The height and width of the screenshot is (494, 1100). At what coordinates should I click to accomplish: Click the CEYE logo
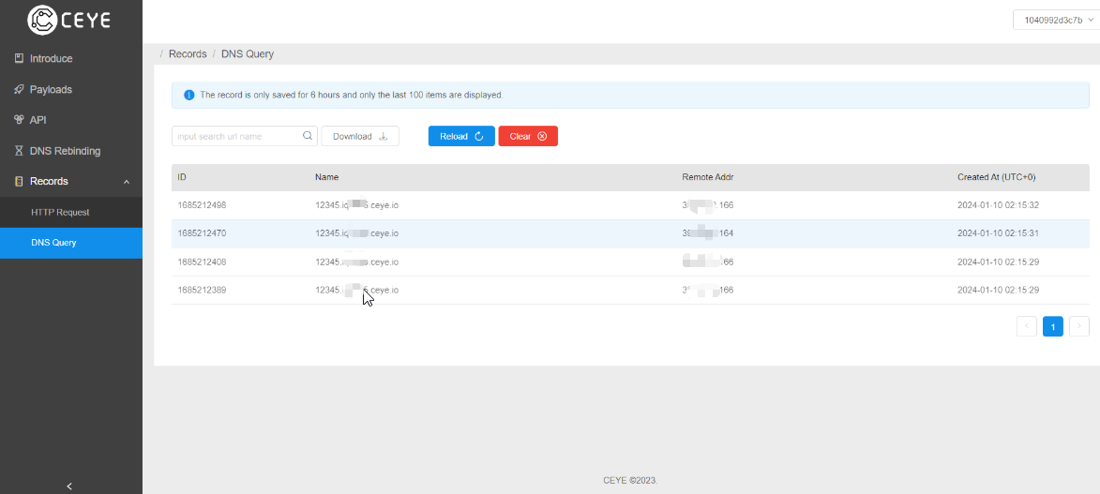tap(69, 21)
